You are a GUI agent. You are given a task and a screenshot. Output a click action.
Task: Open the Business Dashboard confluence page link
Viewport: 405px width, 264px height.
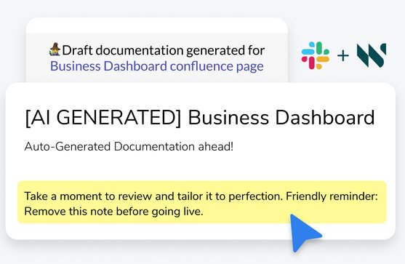[157, 66]
